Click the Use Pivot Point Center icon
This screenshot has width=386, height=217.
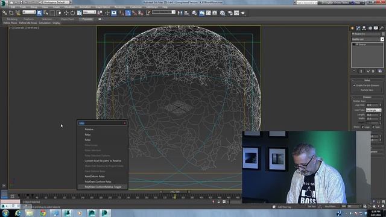click(x=100, y=13)
